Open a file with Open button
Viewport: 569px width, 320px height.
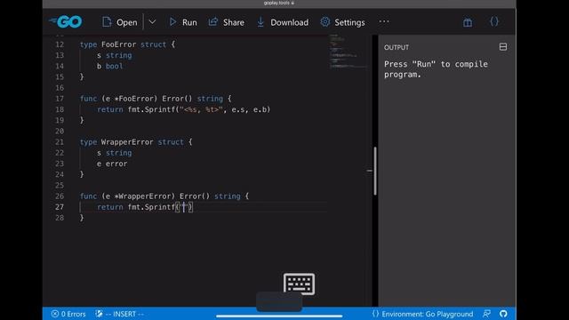click(x=120, y=22)
